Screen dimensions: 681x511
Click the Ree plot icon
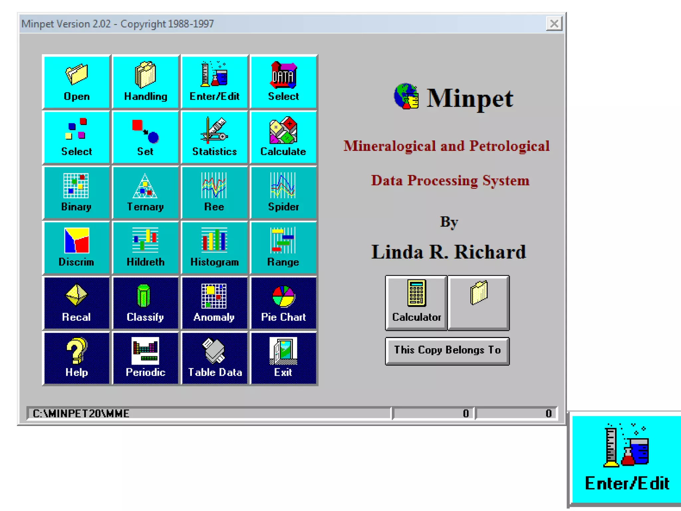click(x=214, y=192)
